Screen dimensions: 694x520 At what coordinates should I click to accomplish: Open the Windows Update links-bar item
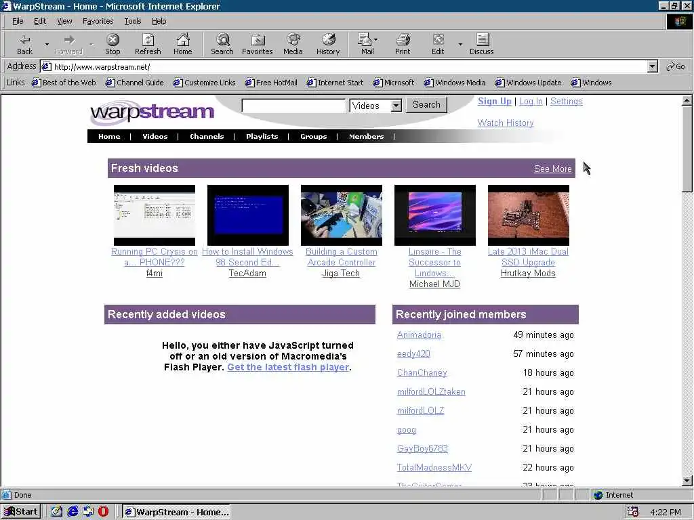point(529,83)
